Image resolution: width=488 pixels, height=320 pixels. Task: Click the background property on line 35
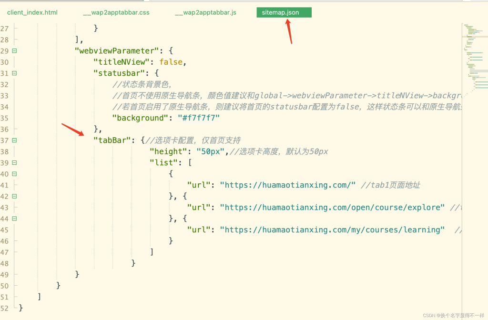point(140,118)
